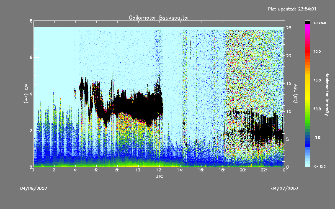Click the "20.0" colorbar label
The height and width of the screenshot is (209, 335).
tap(317, 51)
